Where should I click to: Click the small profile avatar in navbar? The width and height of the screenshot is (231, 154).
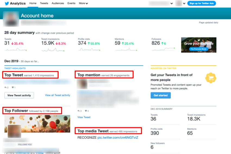coord(179,4)
